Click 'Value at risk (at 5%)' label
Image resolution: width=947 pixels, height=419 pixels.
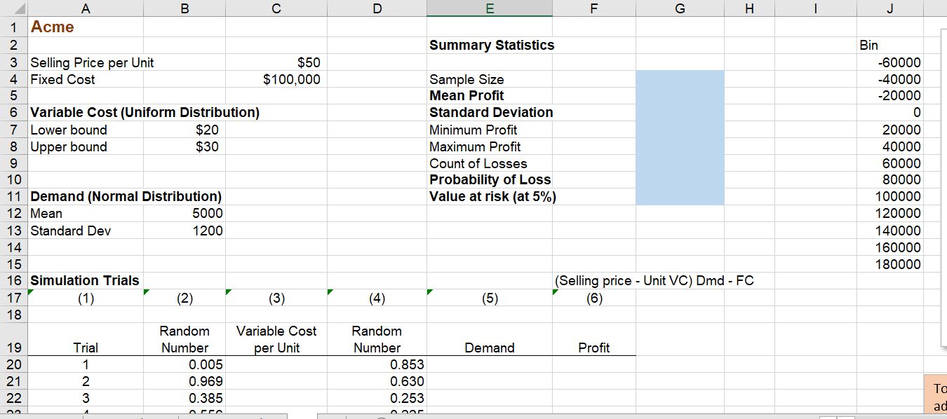click(x=492, y=196)
